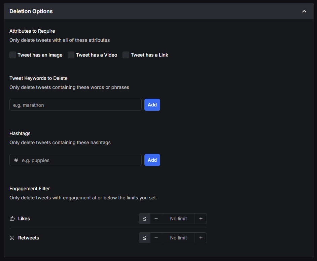The image size is (317, 261).
Task: Click the Tweet has an Image label
Action: (x=40, y=55)
